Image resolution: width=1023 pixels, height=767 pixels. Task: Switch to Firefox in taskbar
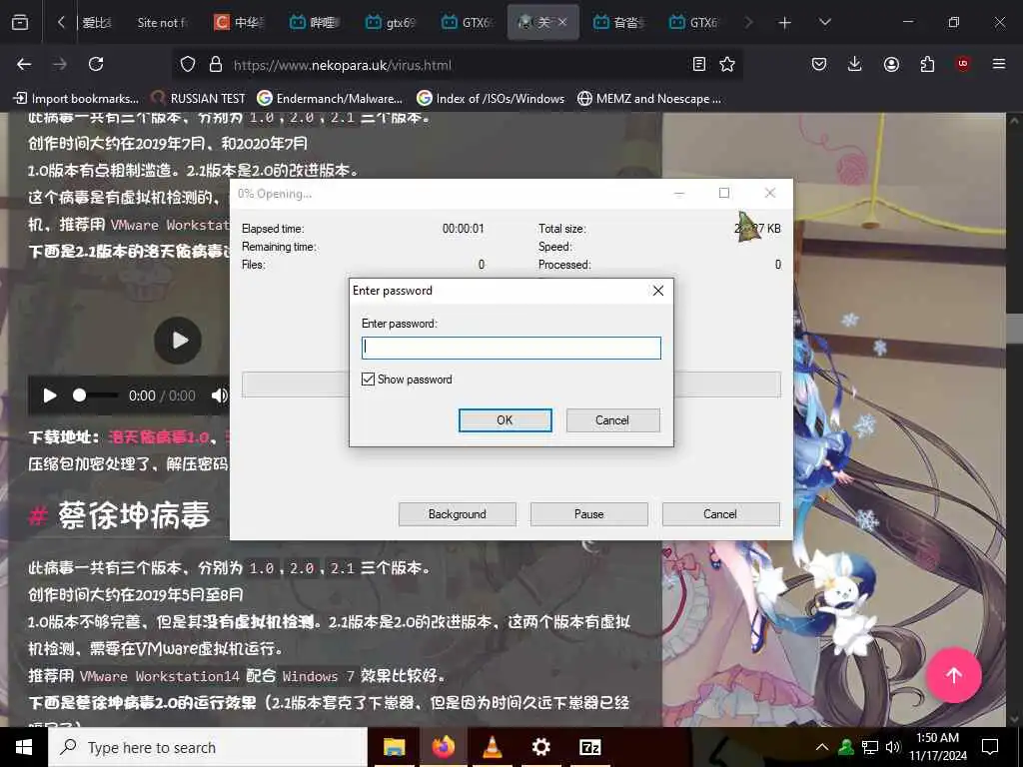click(x=443, y=747)
